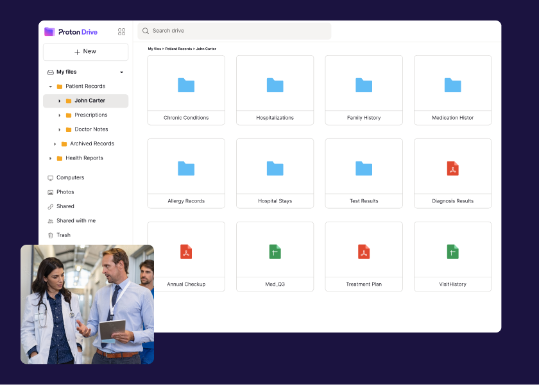Click the New button

(85, 52)
